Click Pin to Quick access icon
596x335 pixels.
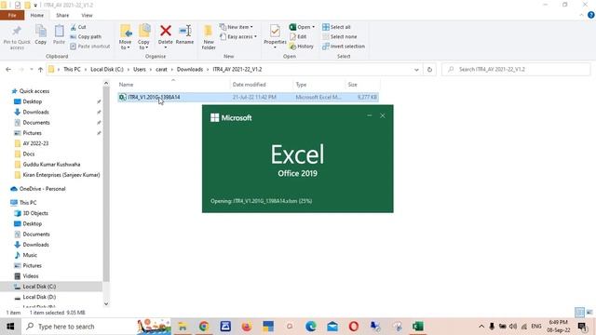coord(17,31)
